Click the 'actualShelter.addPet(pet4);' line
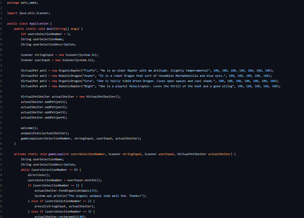This screenshot has height=218, width=304. tap(44, 117)
